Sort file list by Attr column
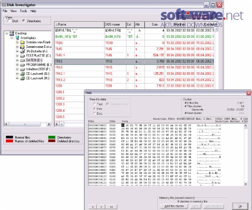Screen dimensions: 252x210 tap(139, 25)
